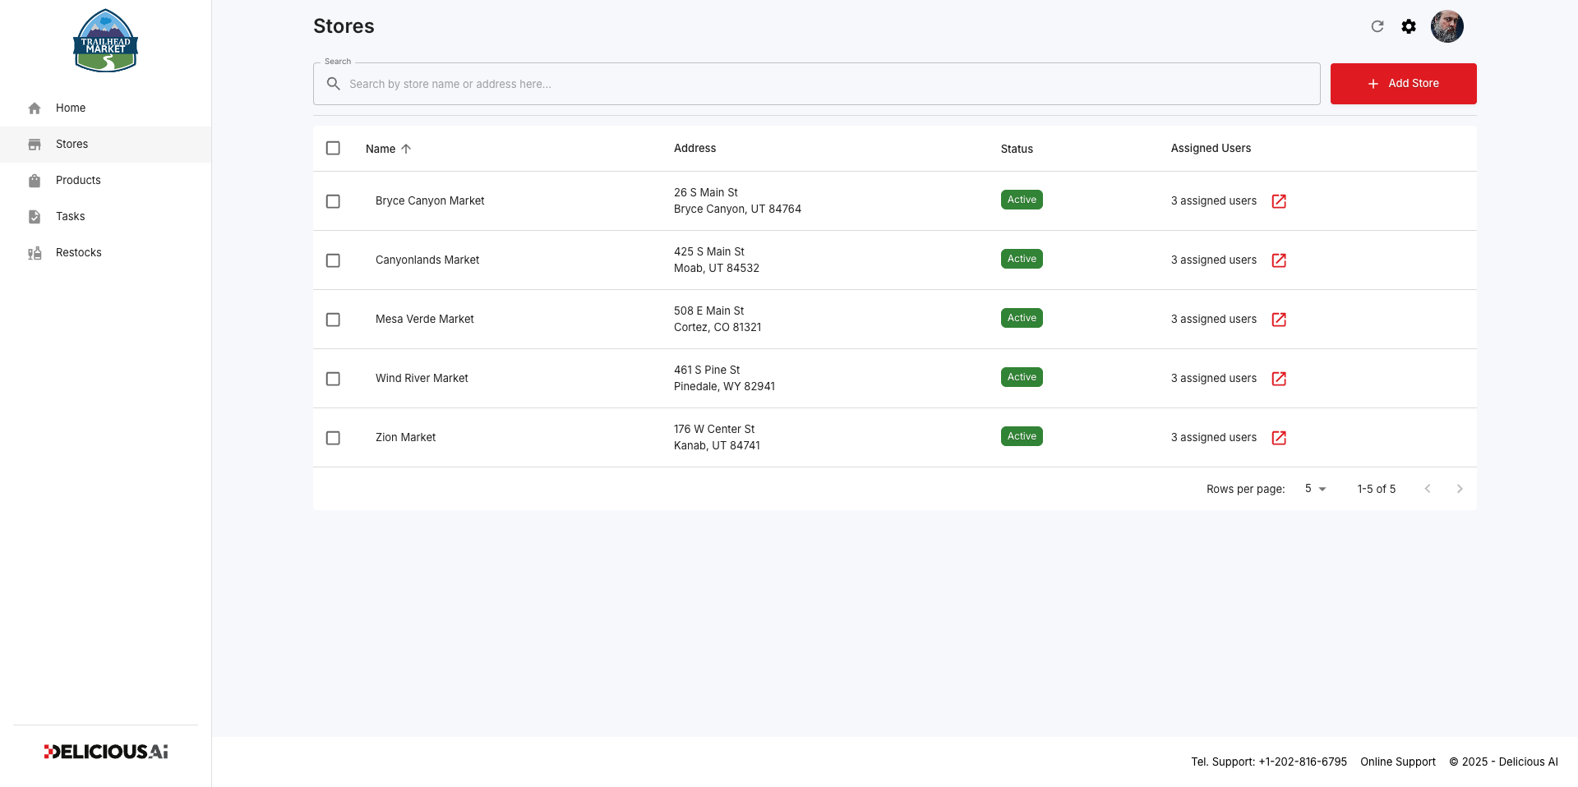The image size is (1578, 787).
Task: Click Active badge for Canyonlands Market
Action: click(x=1022, y=259)
